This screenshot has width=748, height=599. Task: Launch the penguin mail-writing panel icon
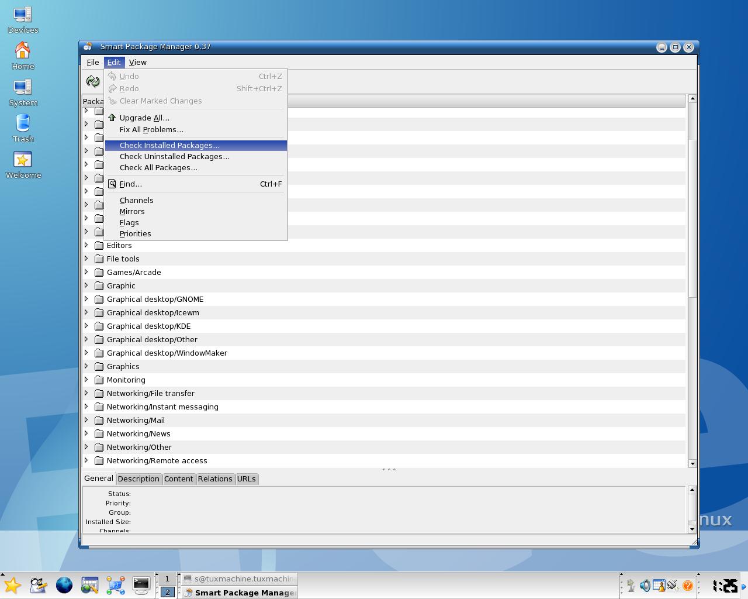coord(39,585)
